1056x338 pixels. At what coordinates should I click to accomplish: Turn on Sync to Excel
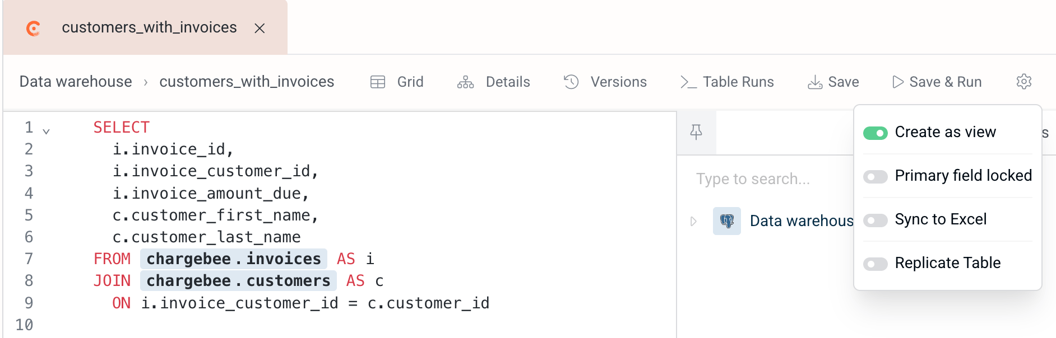[x=875, y=220]
